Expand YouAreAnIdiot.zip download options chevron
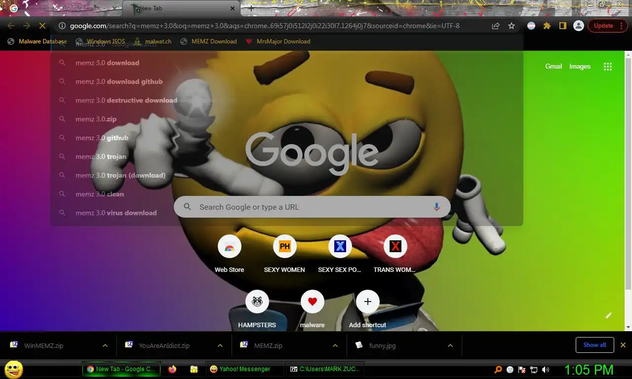 pos(220,345)
